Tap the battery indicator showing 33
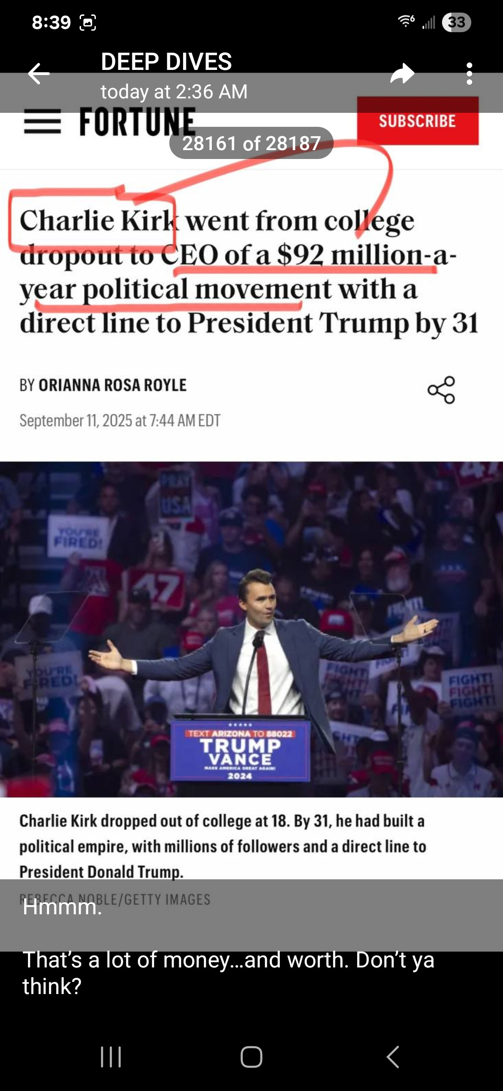503x1091 pixels. 456,22
